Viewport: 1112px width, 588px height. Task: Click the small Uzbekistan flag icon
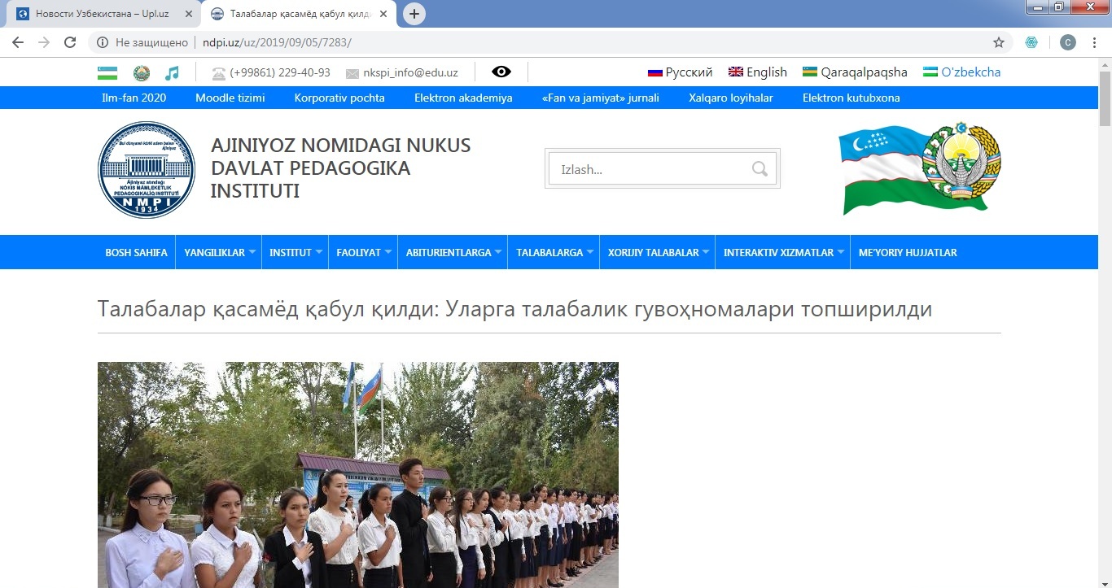107,73
